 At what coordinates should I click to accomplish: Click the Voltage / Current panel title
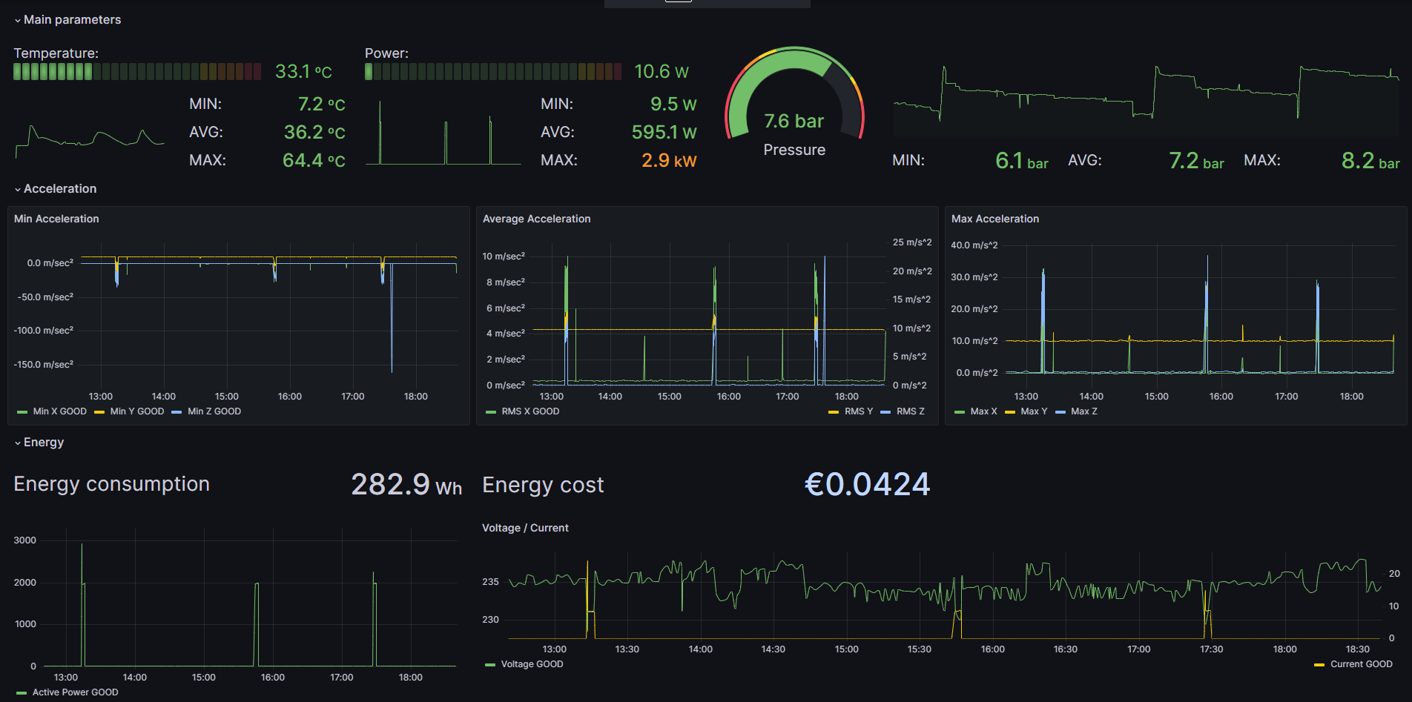525,528
